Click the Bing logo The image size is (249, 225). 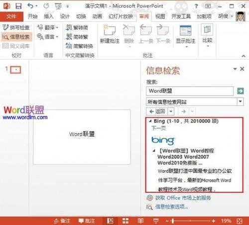coord(163,141)
